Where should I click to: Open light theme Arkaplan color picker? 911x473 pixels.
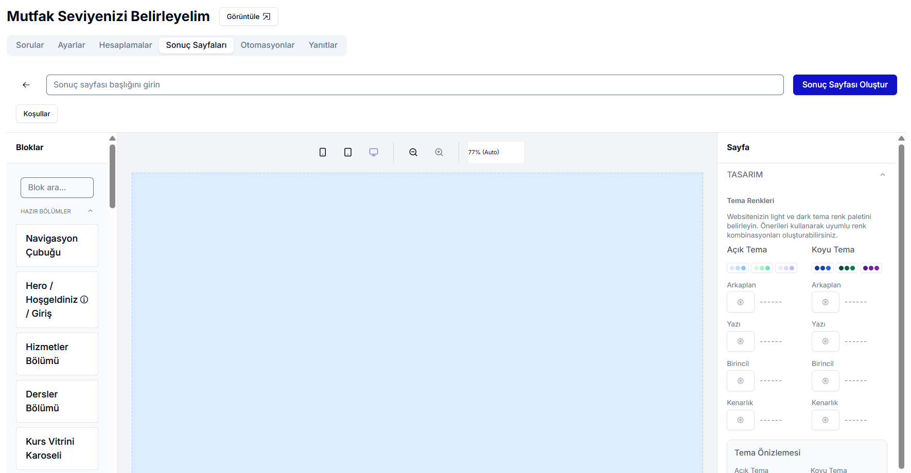(740, 302)
